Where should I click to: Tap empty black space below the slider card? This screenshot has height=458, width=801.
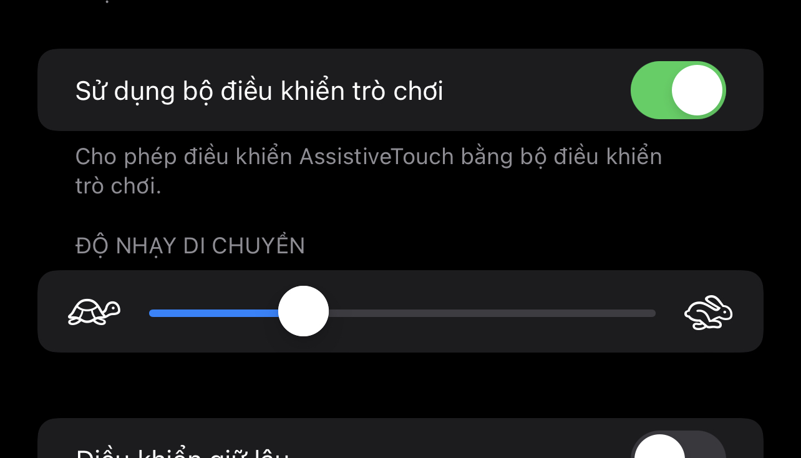(400, 385)
